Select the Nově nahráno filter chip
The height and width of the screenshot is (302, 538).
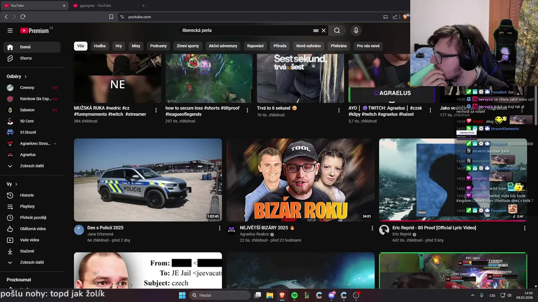[x=309, y=46]
